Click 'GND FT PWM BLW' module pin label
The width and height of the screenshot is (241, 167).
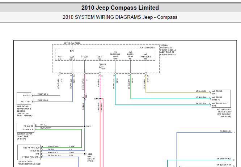coord(31,148)
